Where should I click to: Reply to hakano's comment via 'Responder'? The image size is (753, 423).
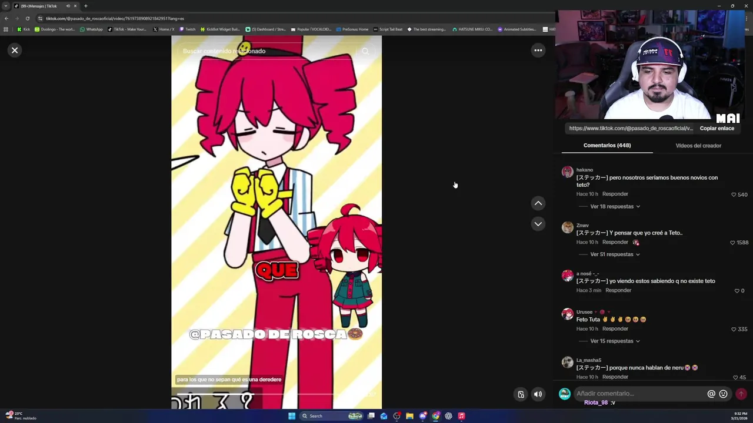[615, 194]
